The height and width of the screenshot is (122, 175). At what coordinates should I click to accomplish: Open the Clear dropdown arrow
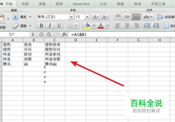point(30,26)
